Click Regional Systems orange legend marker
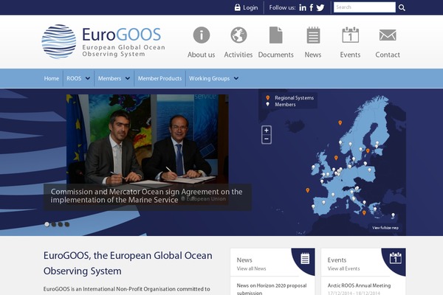 click(267, 98)
